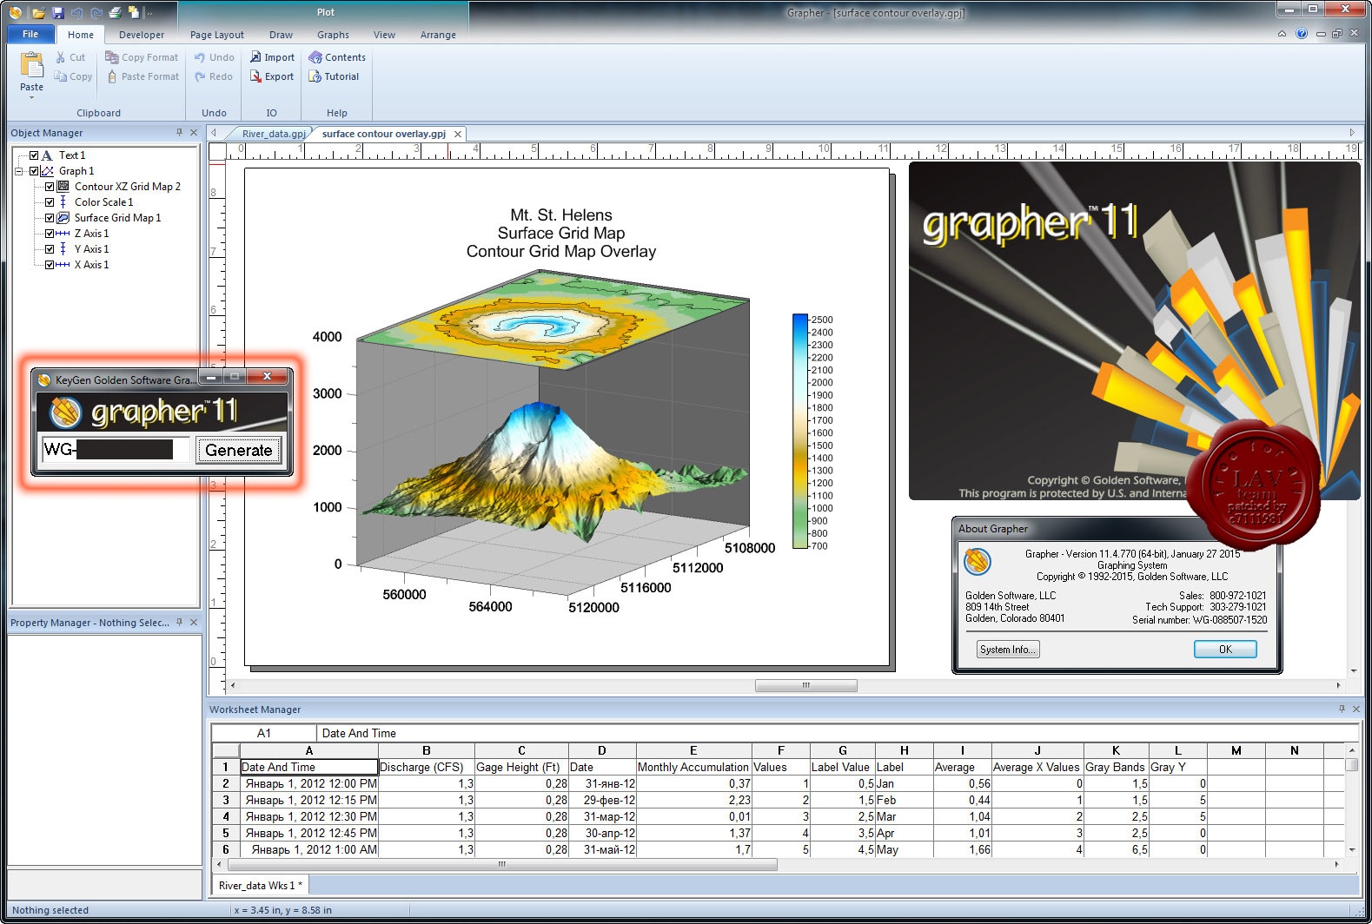This screenshot has height=924, width=1372.
Task: Open quick access toolbar customize dropdown
Action: click(149, 13)
